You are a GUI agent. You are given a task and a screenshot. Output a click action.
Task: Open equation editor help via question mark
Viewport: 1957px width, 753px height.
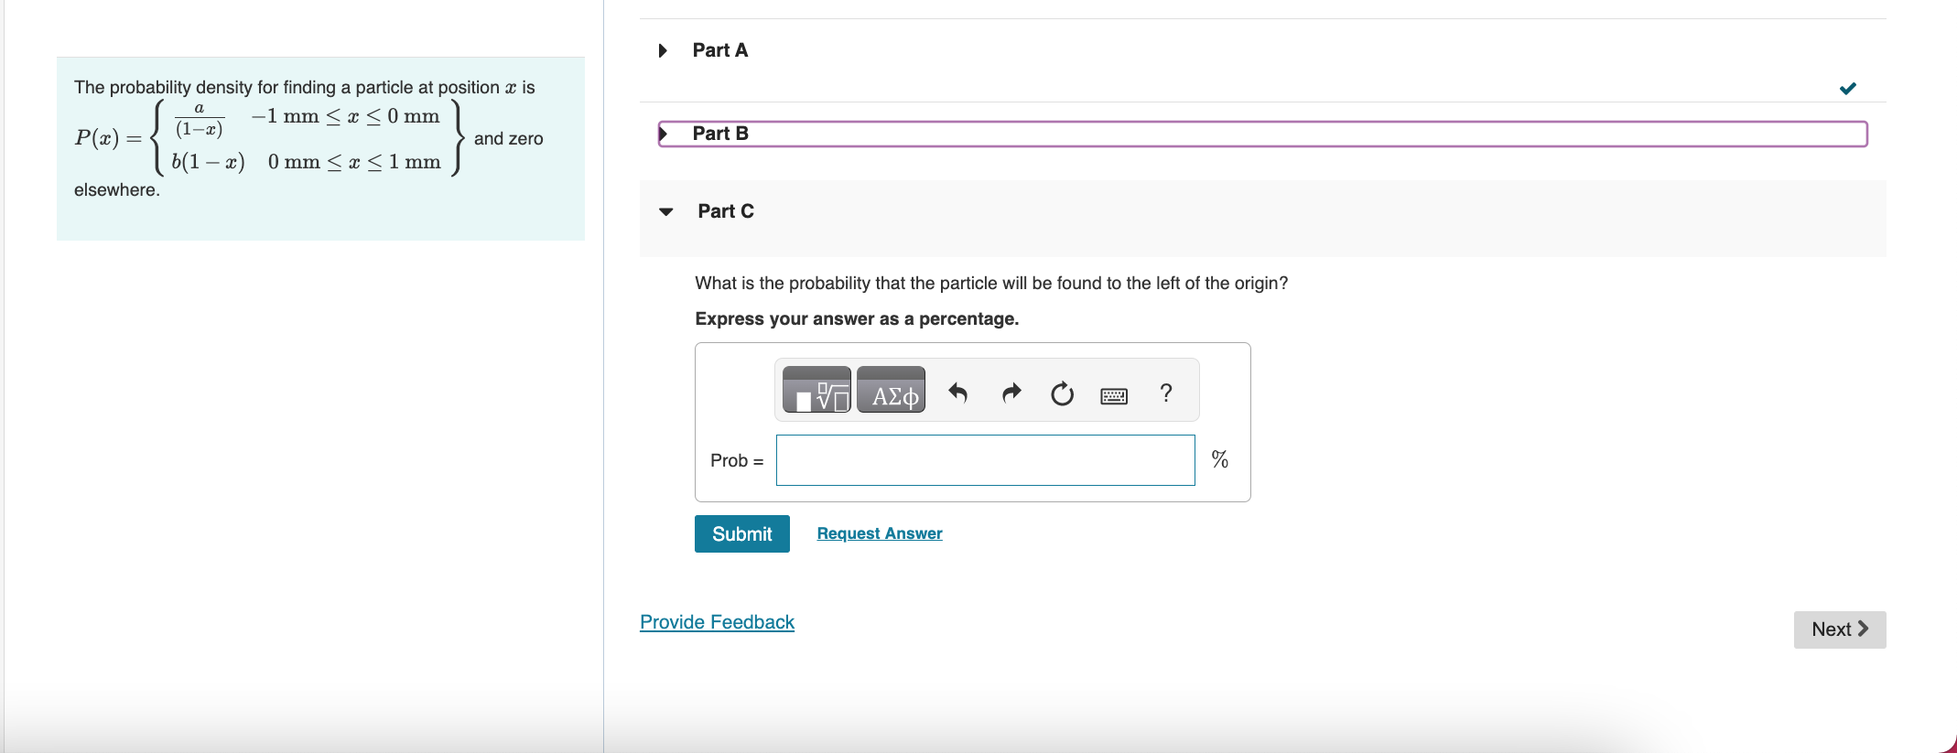coord(1165,393)
